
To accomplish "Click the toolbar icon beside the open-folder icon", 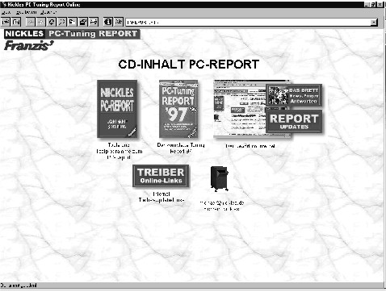I will coord(16,22).
